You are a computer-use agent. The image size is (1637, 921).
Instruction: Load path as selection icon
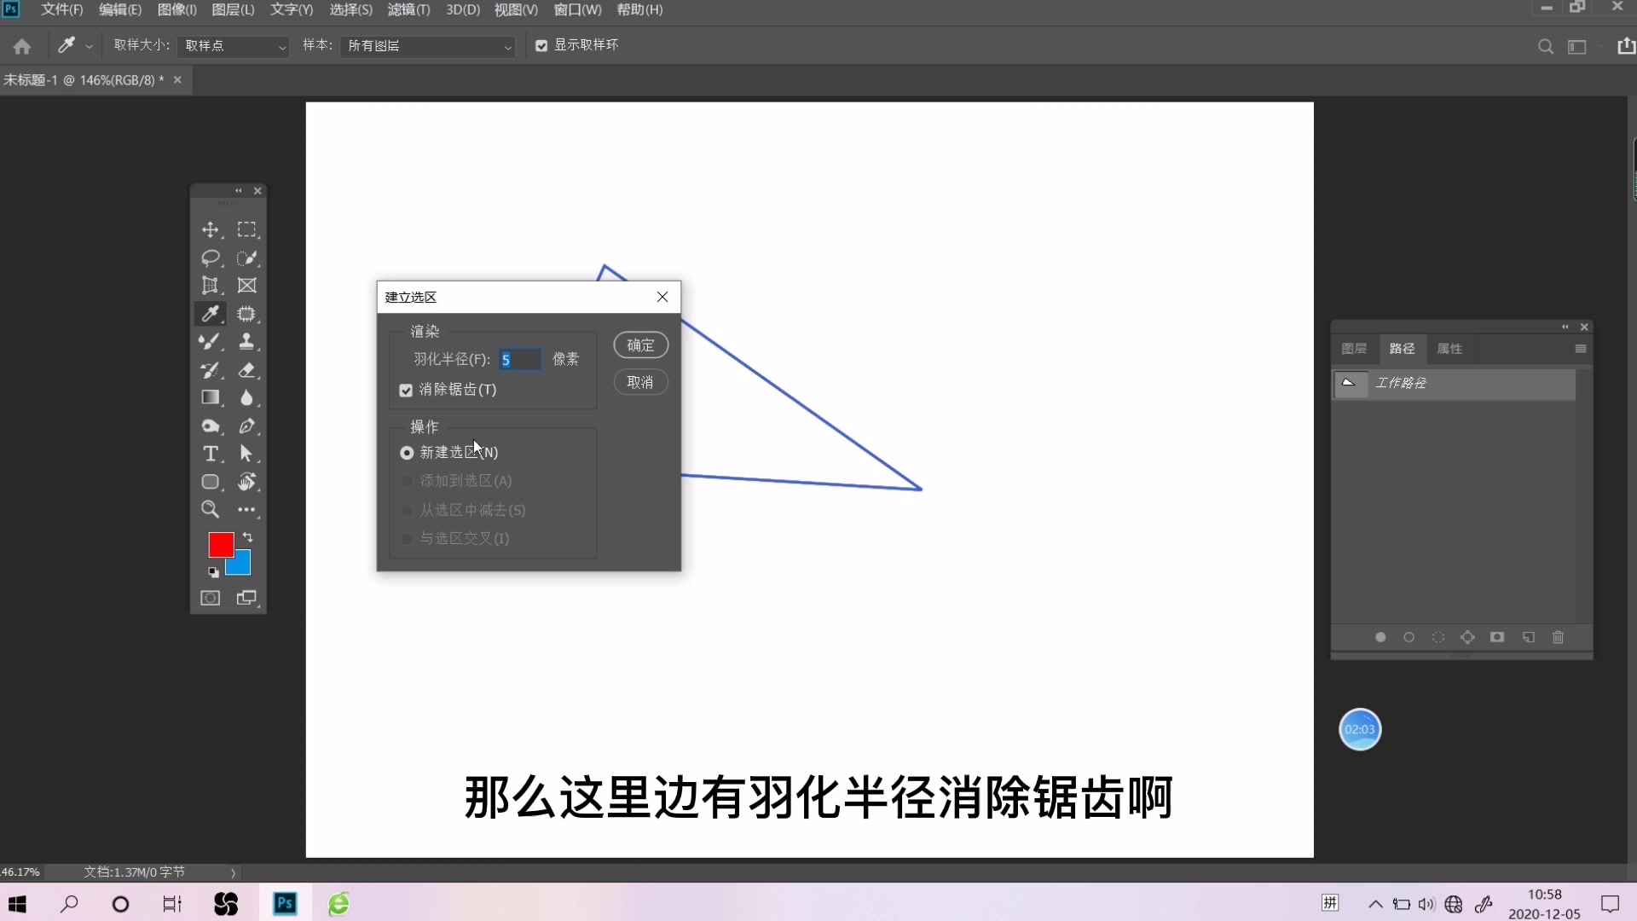[x=1438, y=637]
